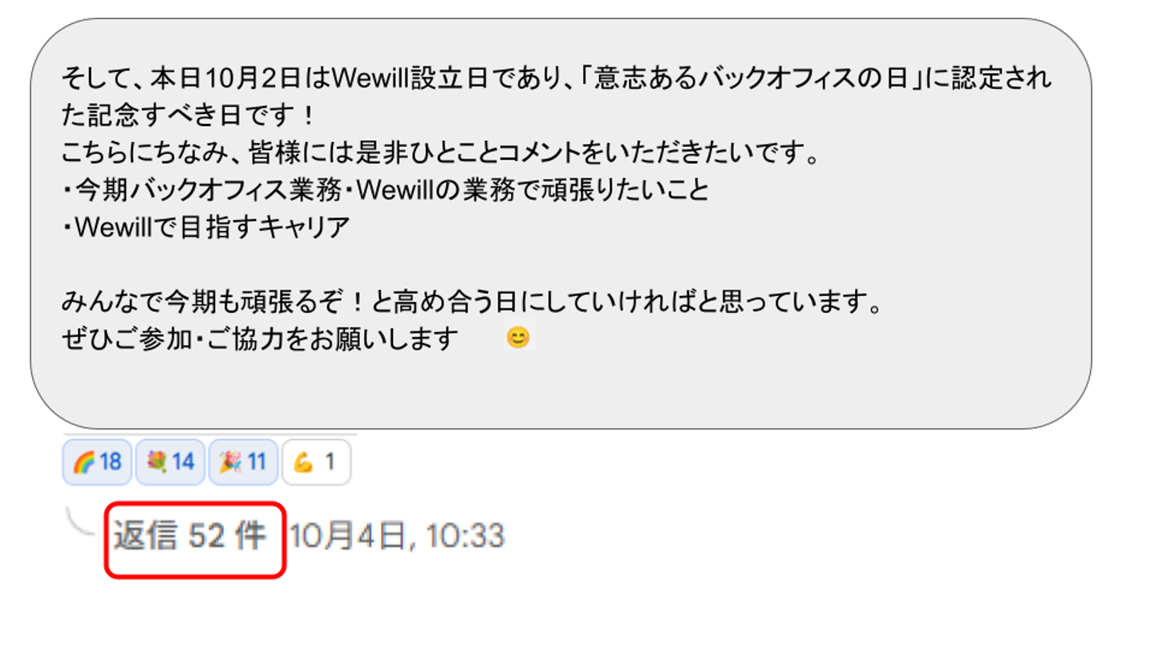The image size is (1155, 650).
Task: Click bullet 今期バックオフィス業務・Wewillの業務で頑張りたいこと
Action: pyautogui.click(x=386, y=190)
